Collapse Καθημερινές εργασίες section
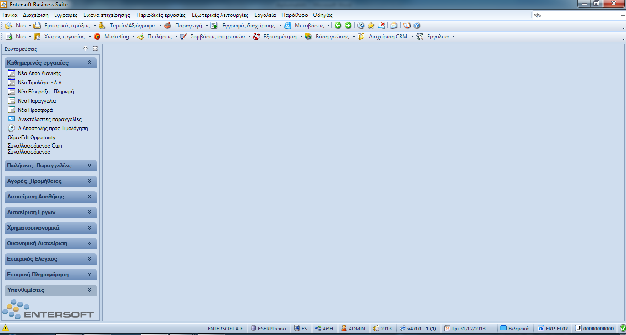 (89, 63)
